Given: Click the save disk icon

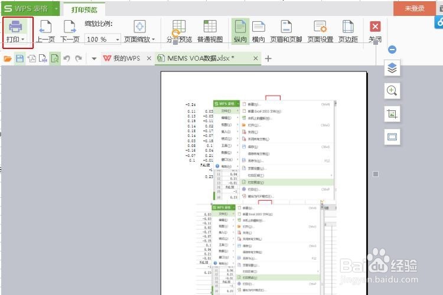Looking at the screenshot, I should tap(19, 58).
